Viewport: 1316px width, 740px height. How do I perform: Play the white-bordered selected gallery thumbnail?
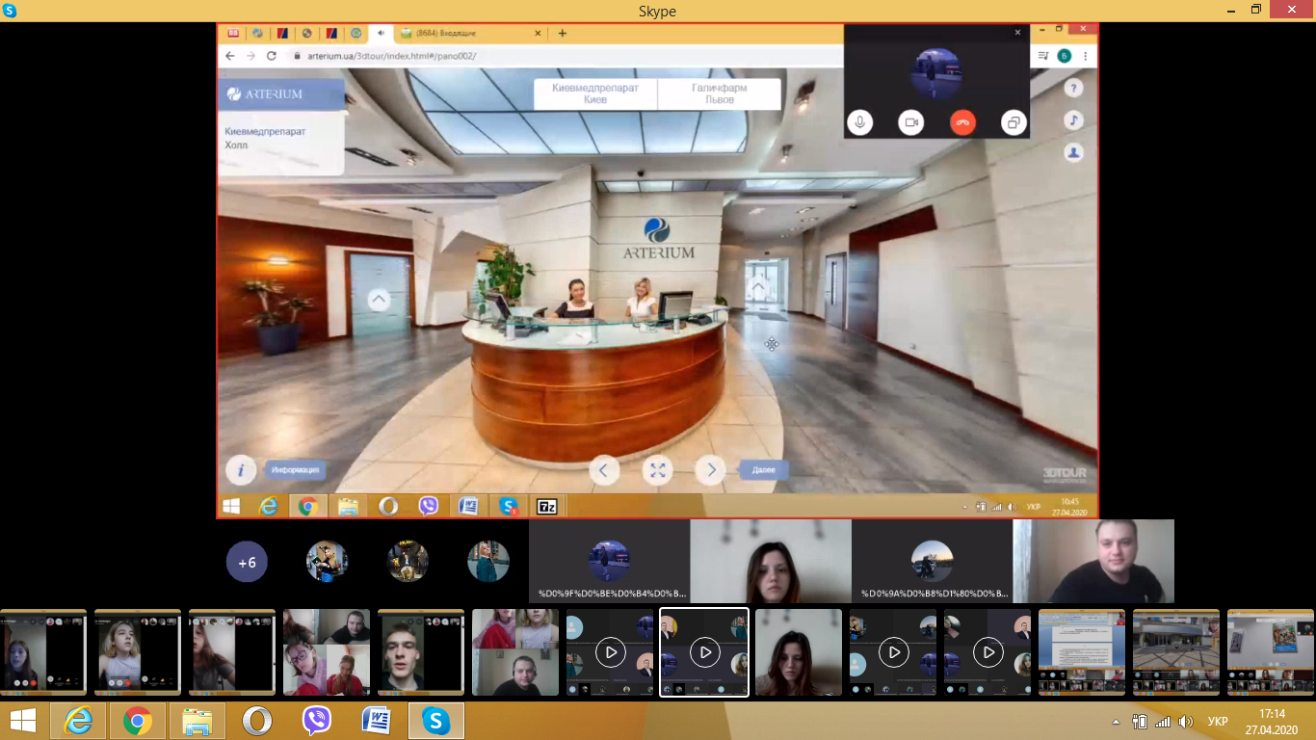pyautogui.click(x=704, y=652)
